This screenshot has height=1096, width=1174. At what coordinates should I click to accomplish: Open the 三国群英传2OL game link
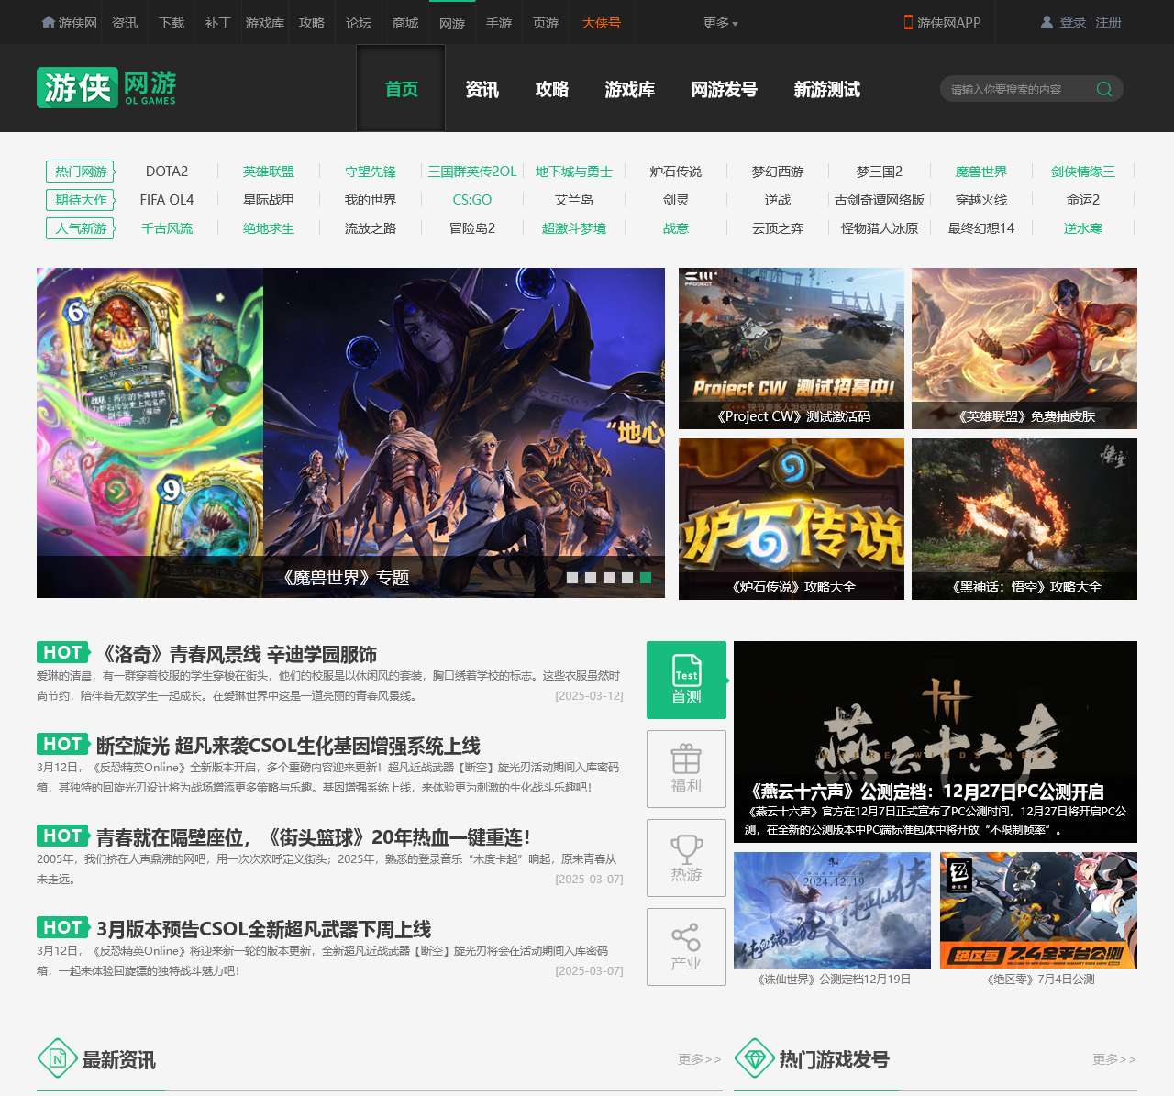(x=472, y=172)
